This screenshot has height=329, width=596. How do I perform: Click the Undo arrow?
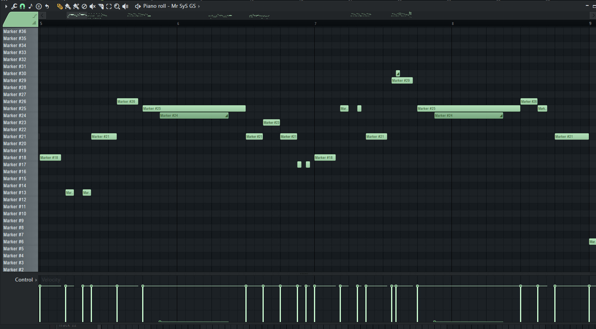pos(47,6)
